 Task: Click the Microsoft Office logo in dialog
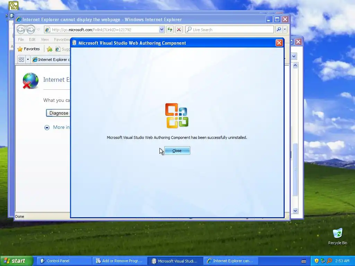pos(177,116)
